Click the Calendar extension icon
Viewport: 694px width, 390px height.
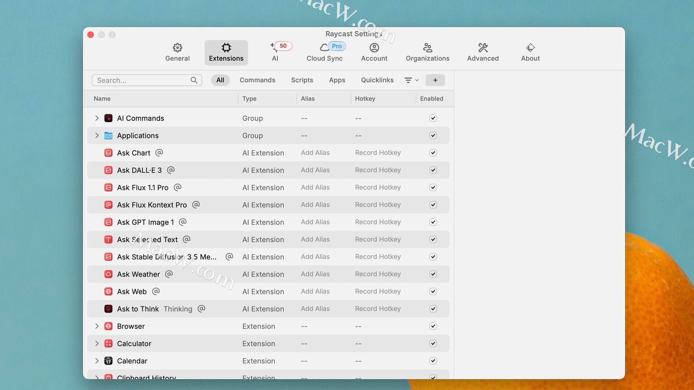point(108,361)
